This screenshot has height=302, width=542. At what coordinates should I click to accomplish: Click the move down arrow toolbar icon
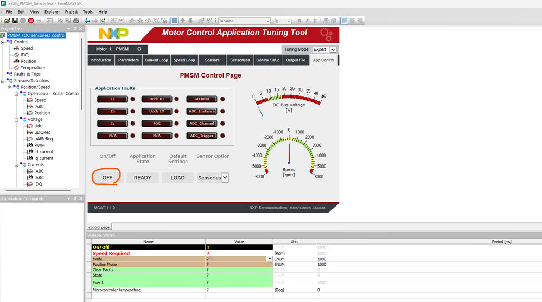pyautogui.click(x=190, y=21)
